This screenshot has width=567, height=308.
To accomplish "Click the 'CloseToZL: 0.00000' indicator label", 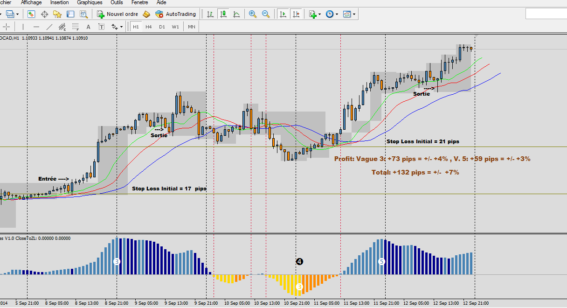I will [43, 238].
